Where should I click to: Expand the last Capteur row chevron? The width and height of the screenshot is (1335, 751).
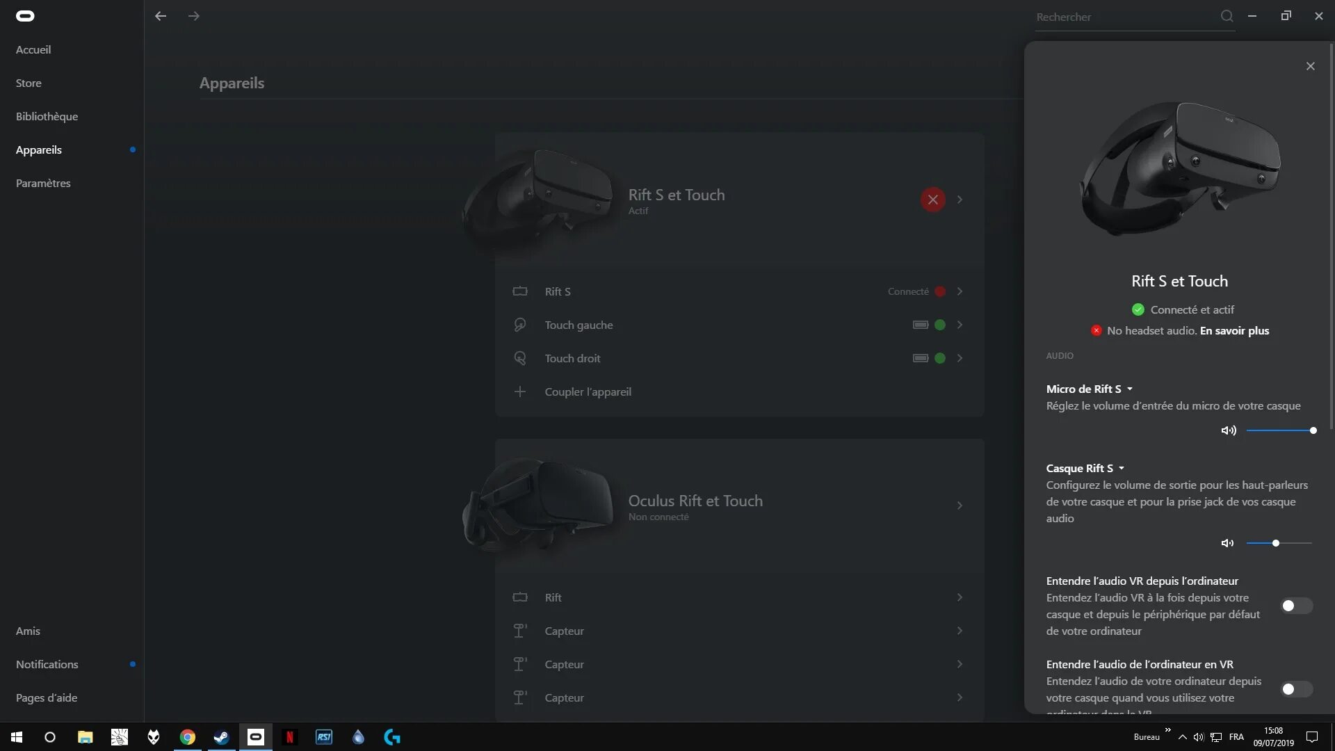pos(960,697)
